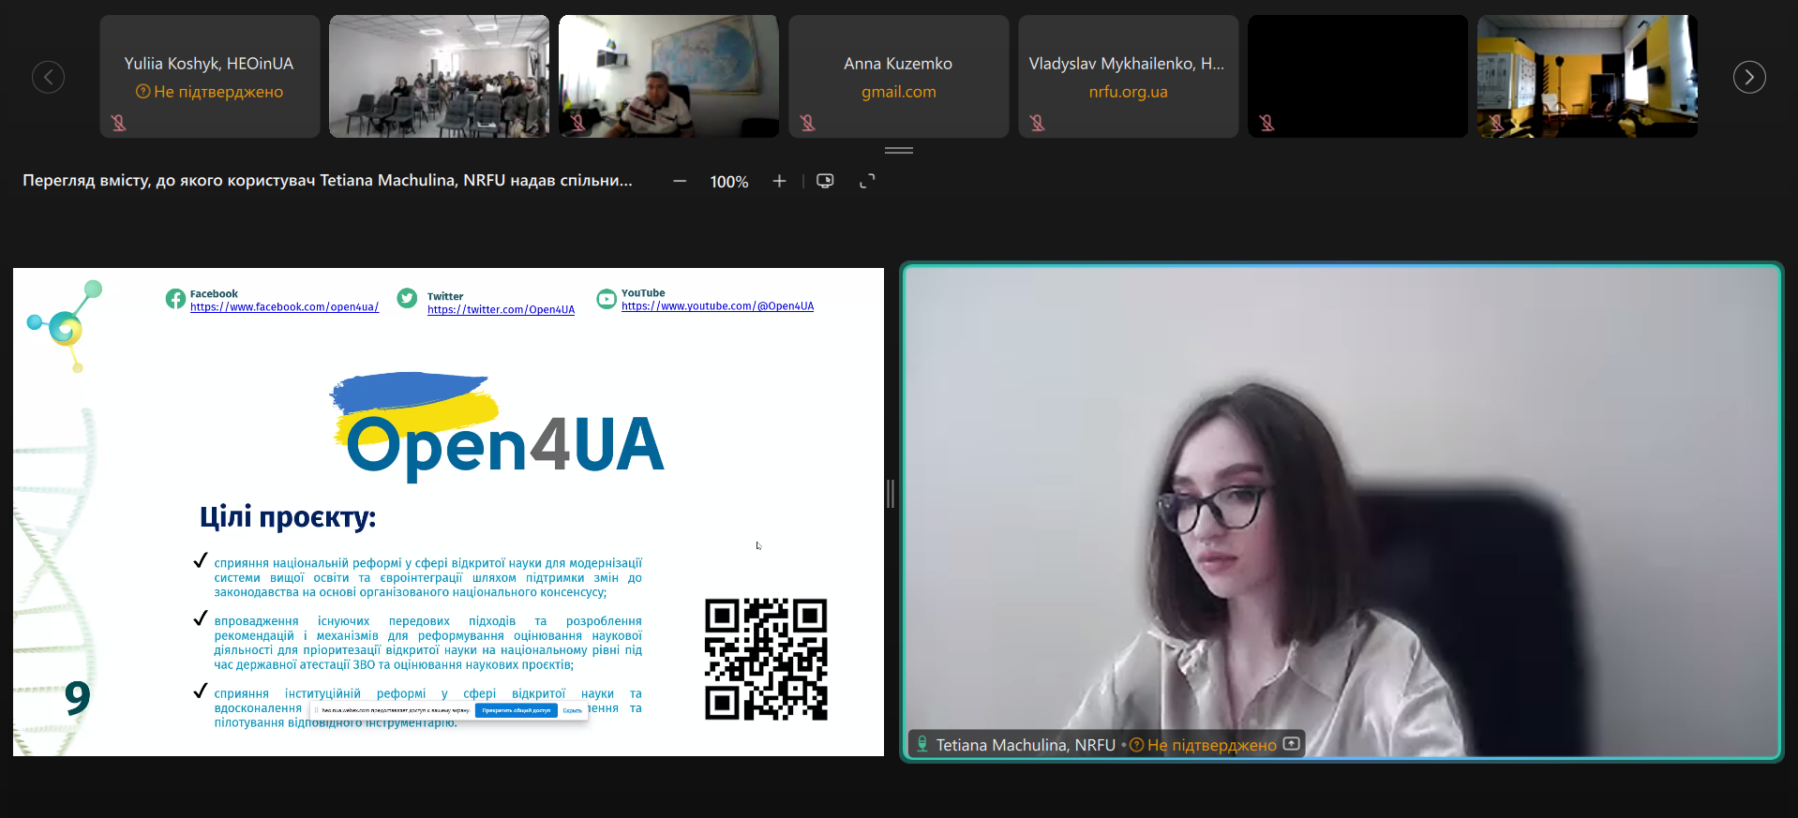This screenshot has height=818, width=1798.
Task: Click the muted mic icon on the black video tile
Action: [x=1266, y=123]
